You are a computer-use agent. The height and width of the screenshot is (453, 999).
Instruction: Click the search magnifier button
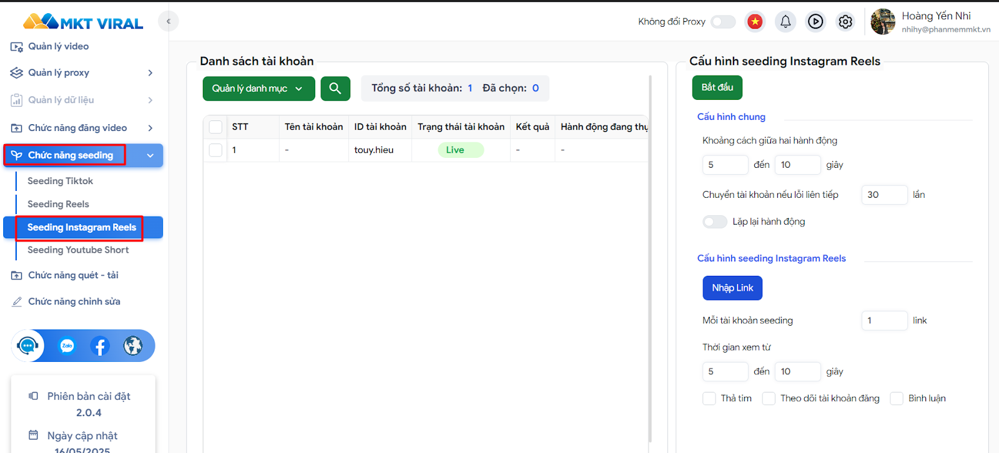click(335, 89)
